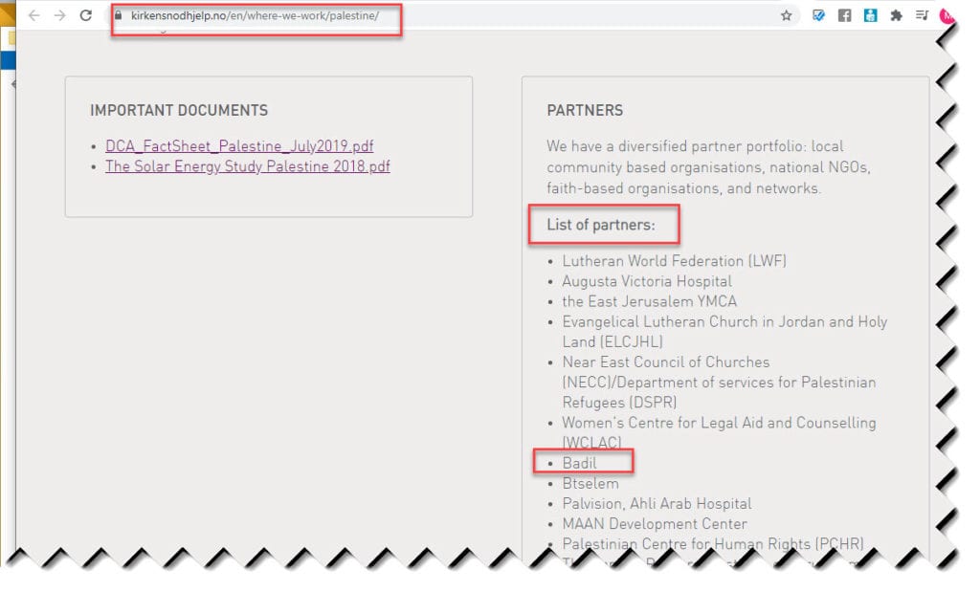This screenshot has height=592, width=980.
Task: Select Augusta Victoria Hospital entry
Action: pos(647,281)
